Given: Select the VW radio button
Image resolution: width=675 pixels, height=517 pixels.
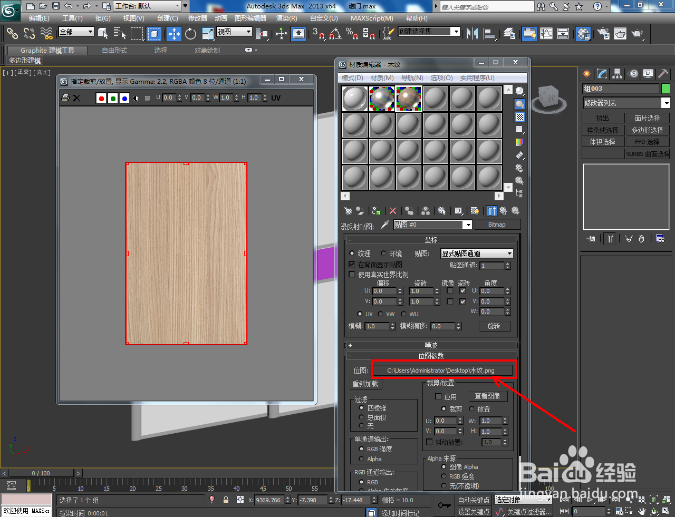Looking at the screenshot, I should point(380,314).
